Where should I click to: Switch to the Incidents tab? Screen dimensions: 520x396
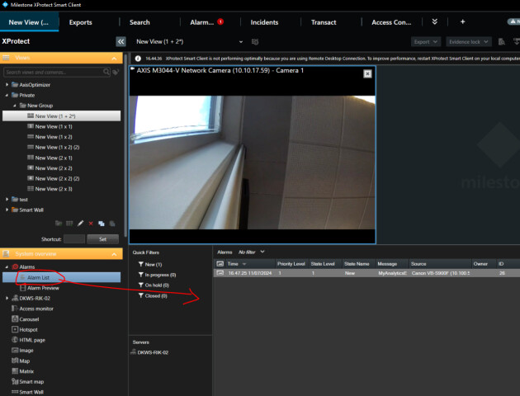point(264,22)
